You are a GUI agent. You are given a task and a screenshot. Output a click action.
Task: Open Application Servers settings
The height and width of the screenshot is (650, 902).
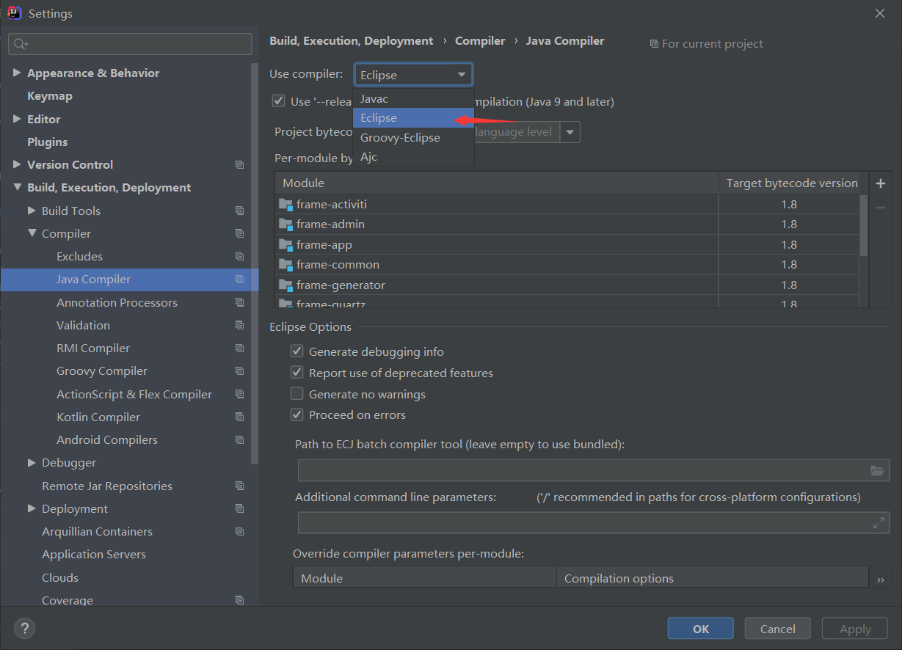[94, 555]
